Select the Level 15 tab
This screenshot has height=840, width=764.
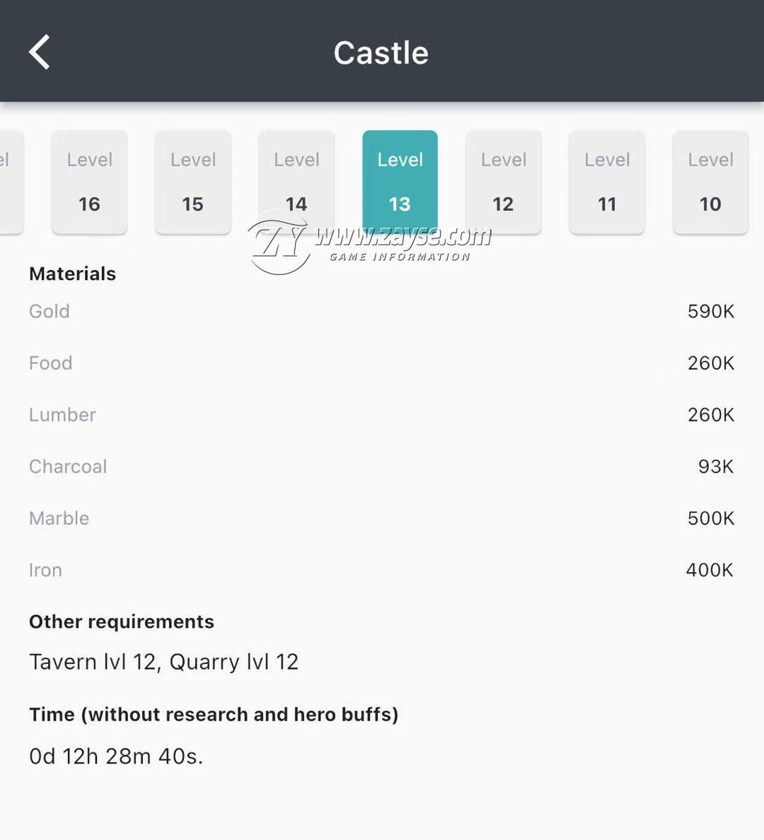click(x=193, y=182)
